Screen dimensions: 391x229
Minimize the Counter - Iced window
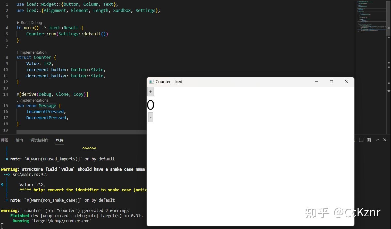(317, 82)
